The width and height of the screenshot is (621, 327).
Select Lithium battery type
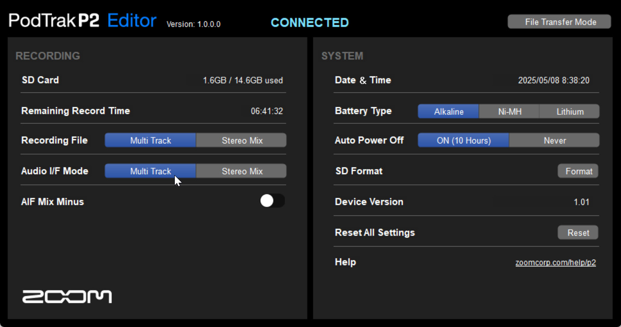tap(570, 111)
